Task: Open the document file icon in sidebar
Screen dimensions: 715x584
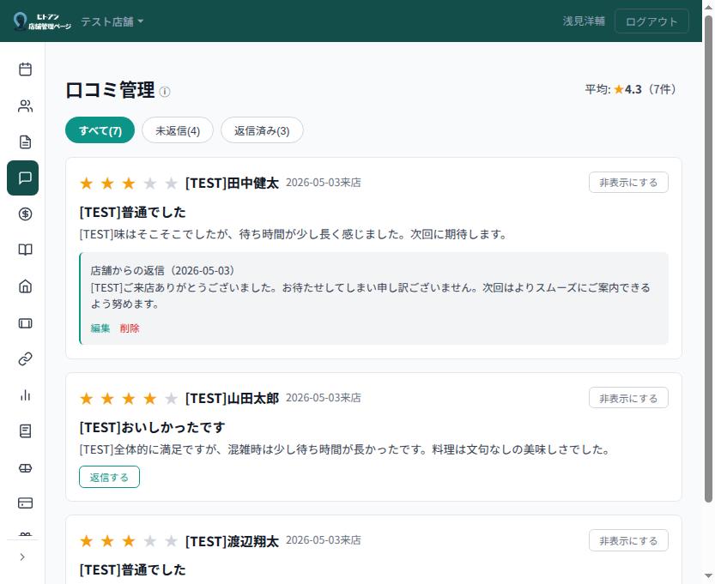Action: coord(25,141)
